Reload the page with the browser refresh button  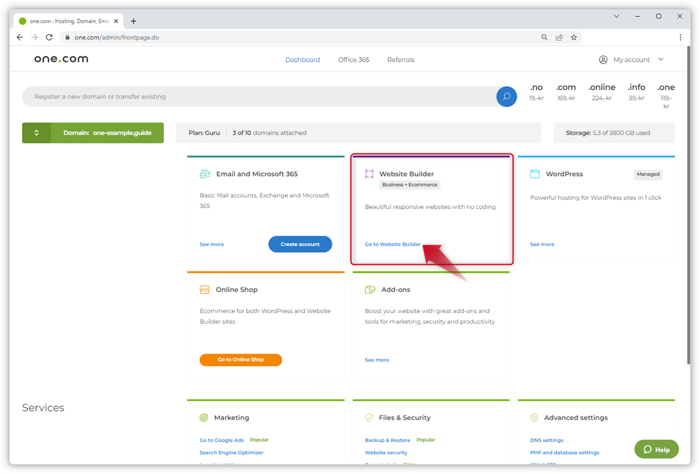coord(49,37)
